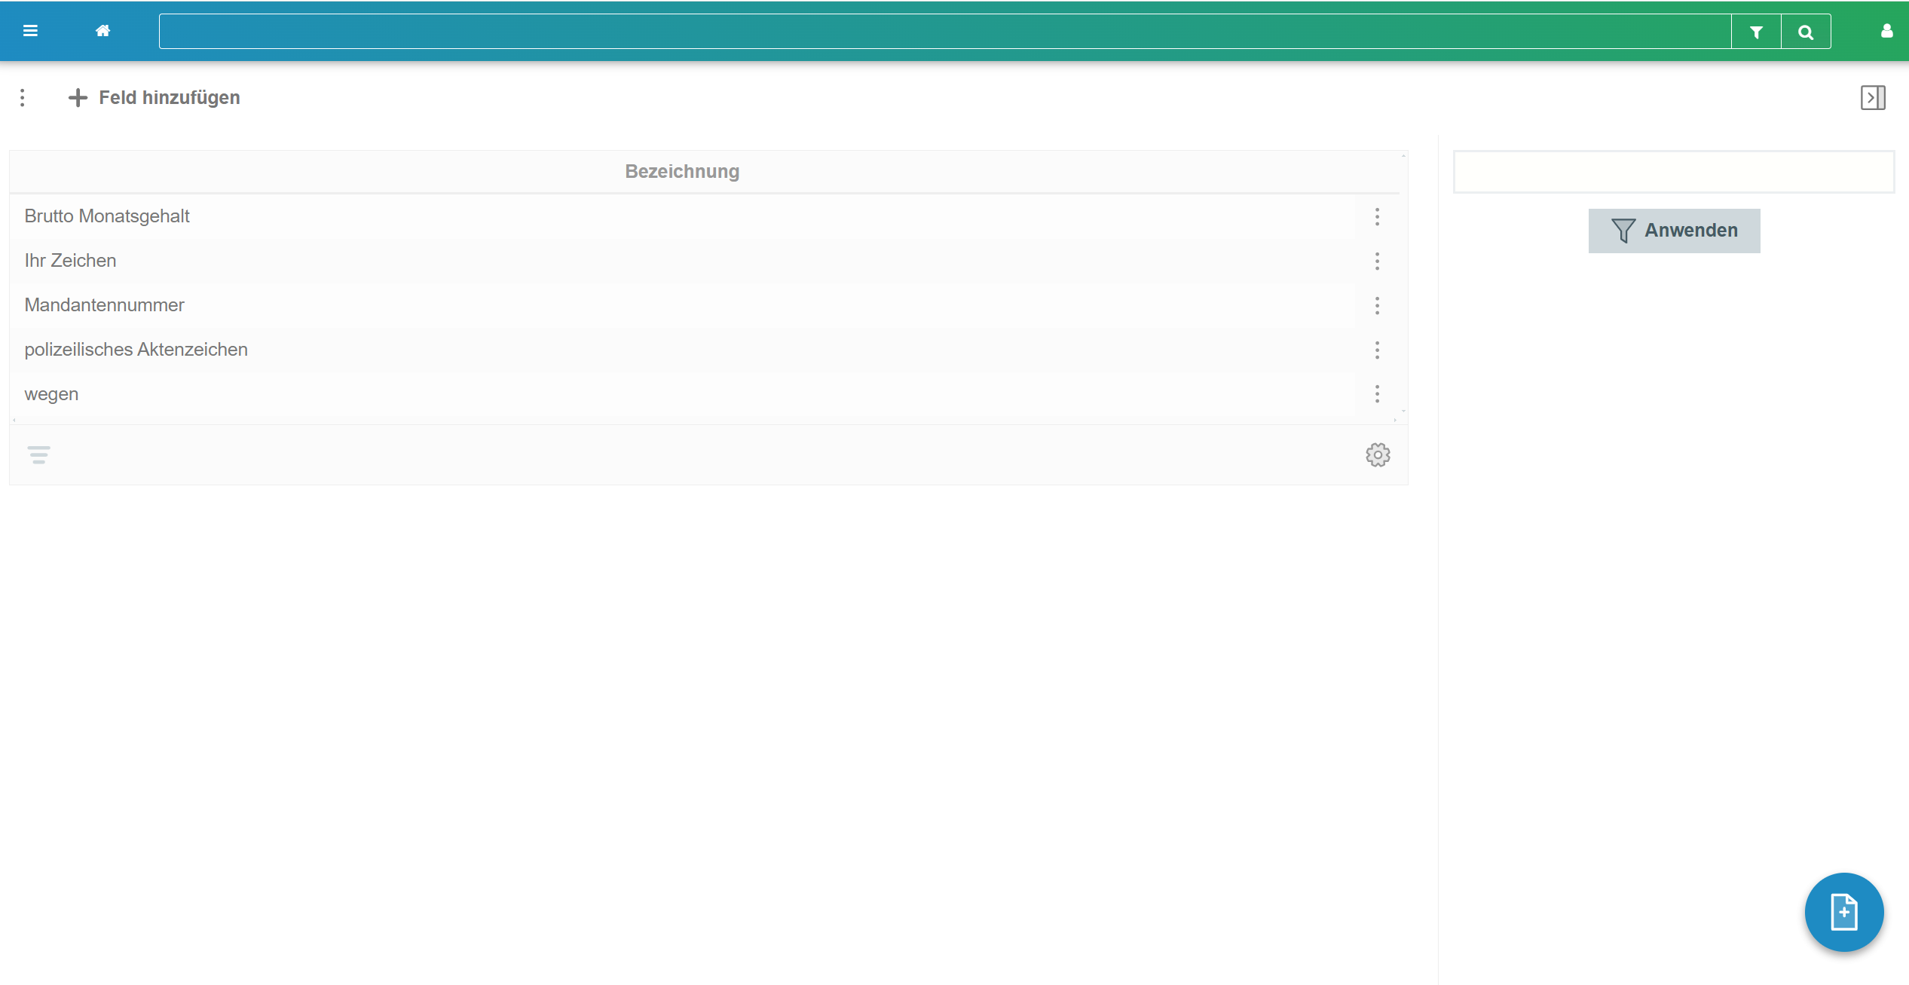Click the filter text field above Anwenden
1909x985 pixels.
coord(1673,172)
